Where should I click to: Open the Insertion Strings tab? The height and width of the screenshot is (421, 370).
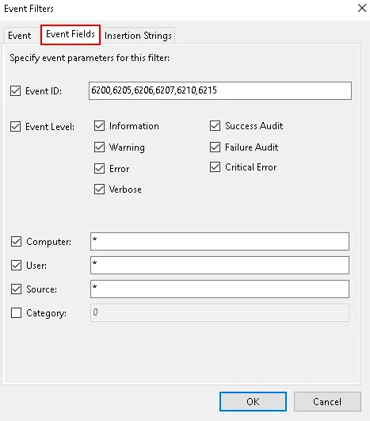pyautogui.click(x=138, y=36)
